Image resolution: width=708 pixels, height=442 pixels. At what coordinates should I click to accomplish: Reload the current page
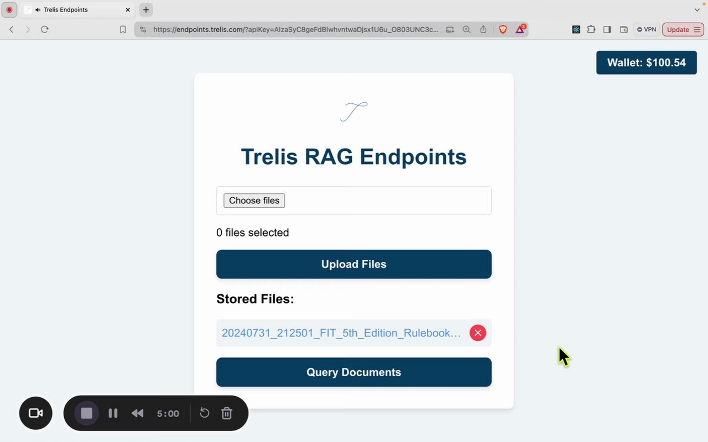pyautogui.click(x=45, y=29)
